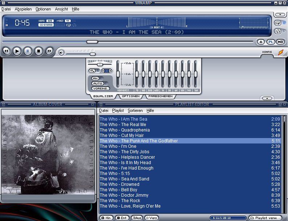Toggle the playlist with the PL button

tap(271, 42)
